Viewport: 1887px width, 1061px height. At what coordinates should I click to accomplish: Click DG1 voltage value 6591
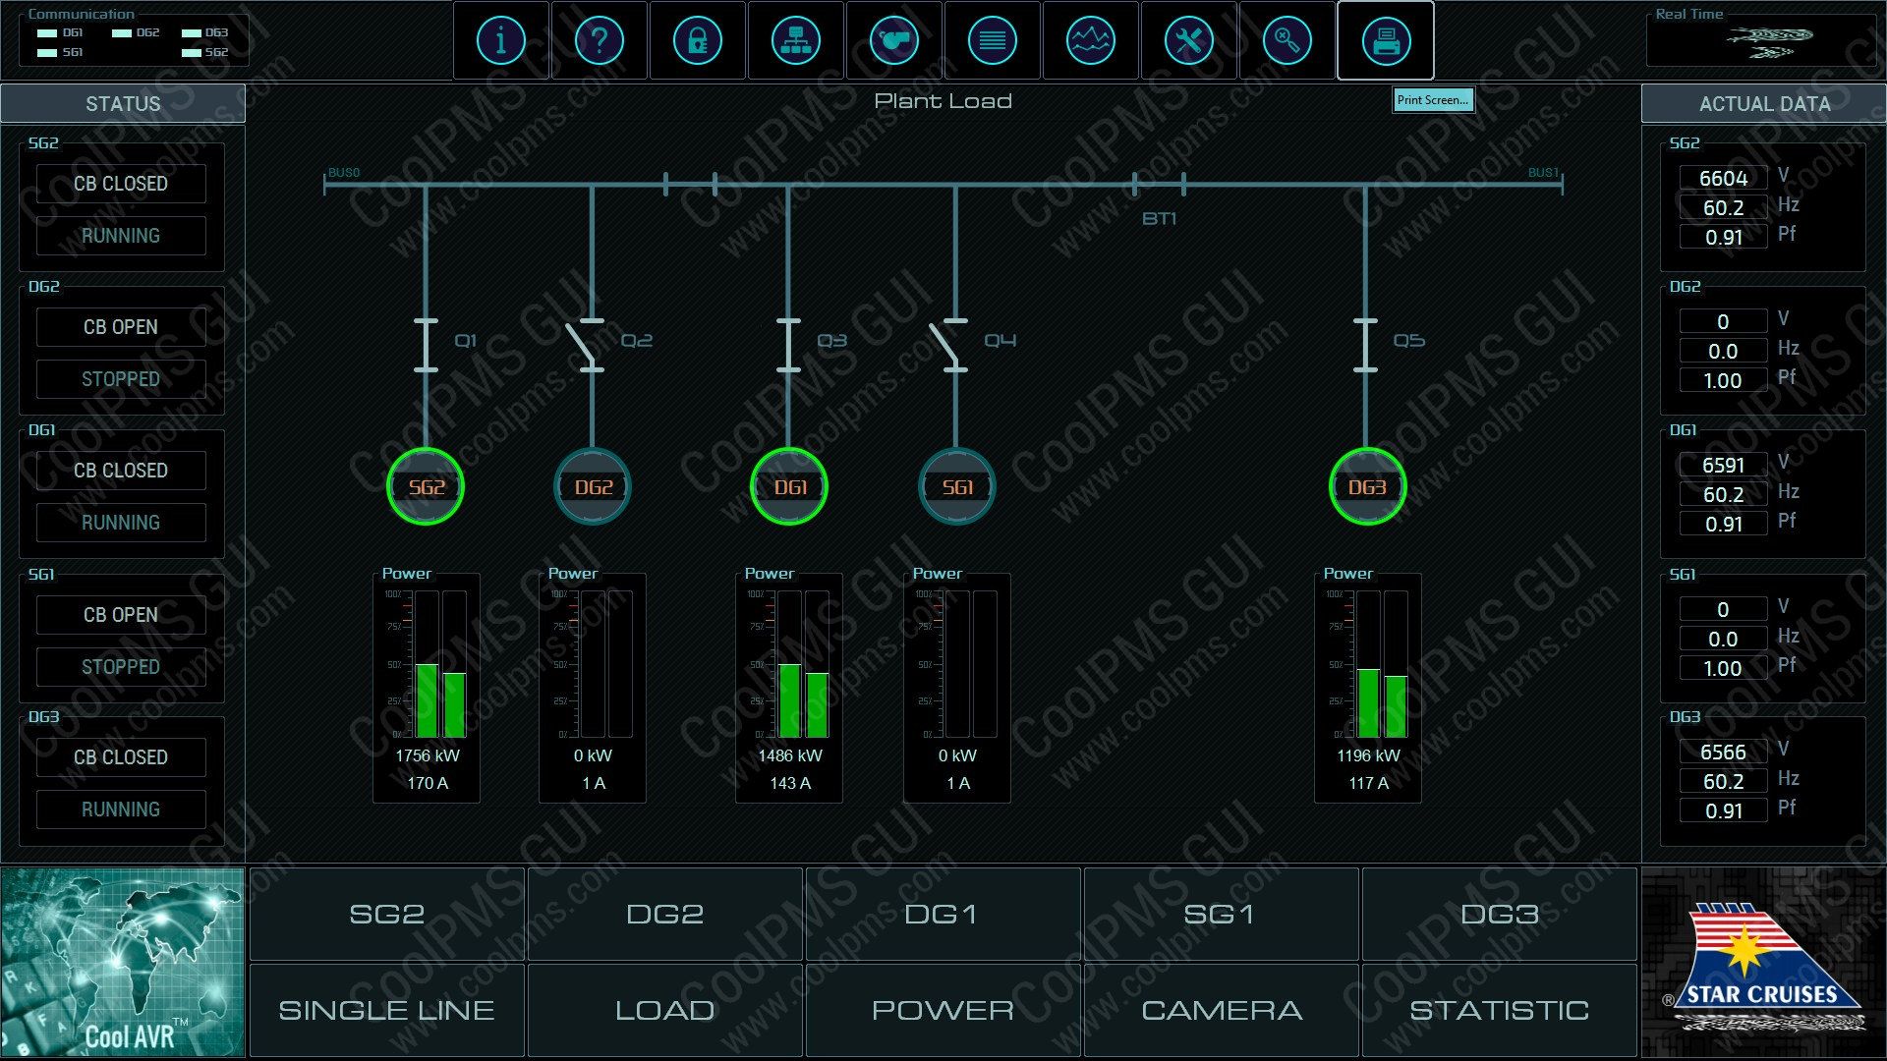point(1723,465)
